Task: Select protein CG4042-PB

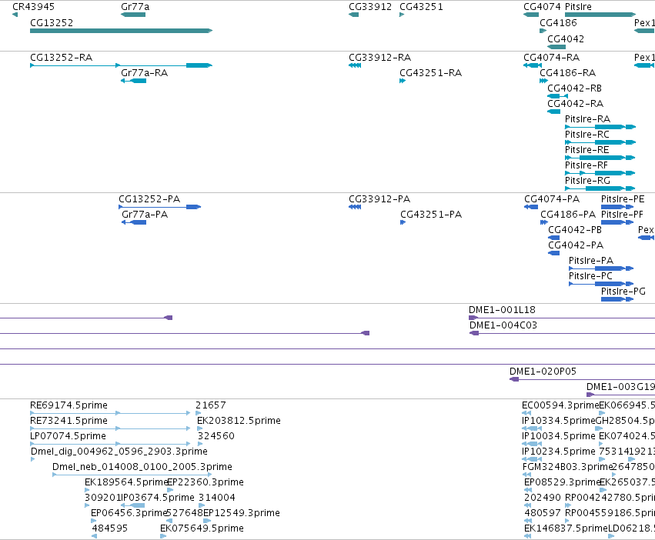Action: (x=553, y=238)
